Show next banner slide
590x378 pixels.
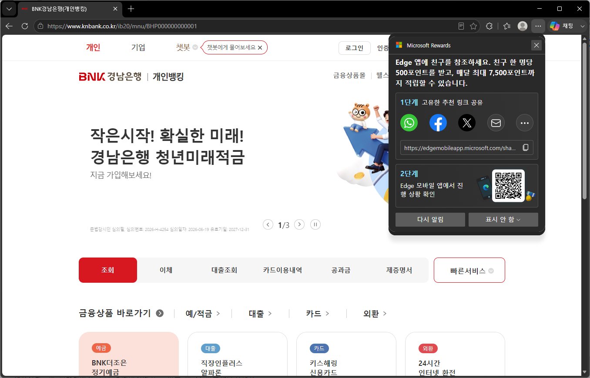coord(299,224)
